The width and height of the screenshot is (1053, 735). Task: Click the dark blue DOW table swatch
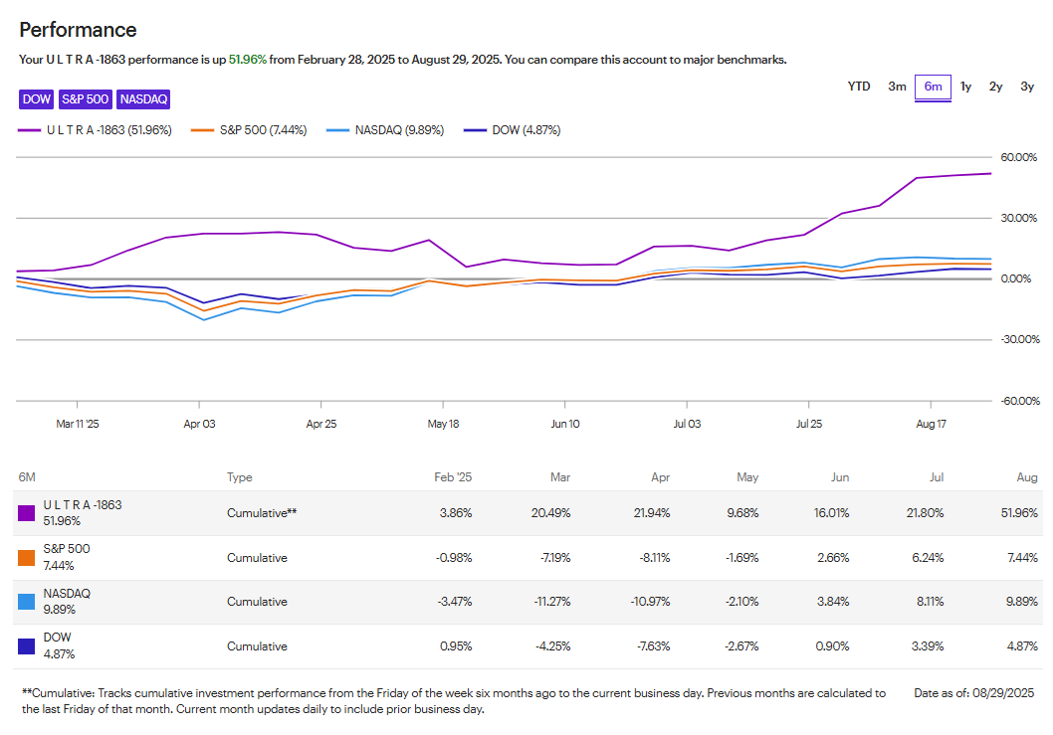pyautogui.click(x=28, y=646)
